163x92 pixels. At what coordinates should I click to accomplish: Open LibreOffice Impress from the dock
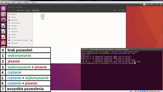[x=3, y=37]
